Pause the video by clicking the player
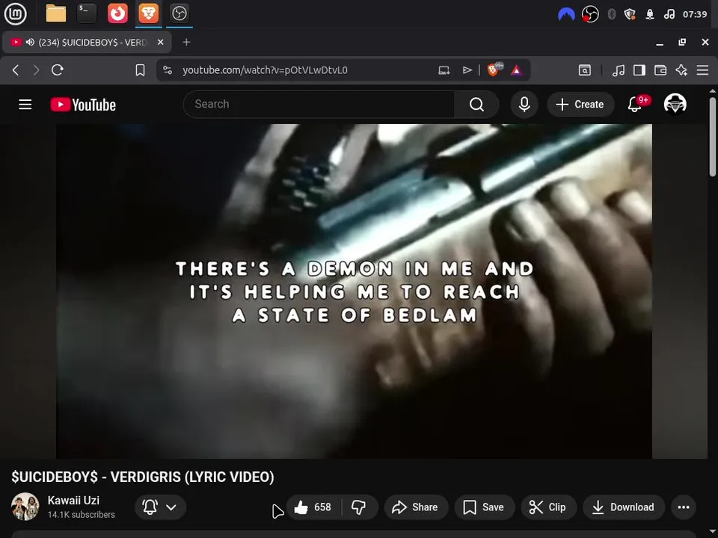This screenshot has height=538, width=718. [354, 291]
